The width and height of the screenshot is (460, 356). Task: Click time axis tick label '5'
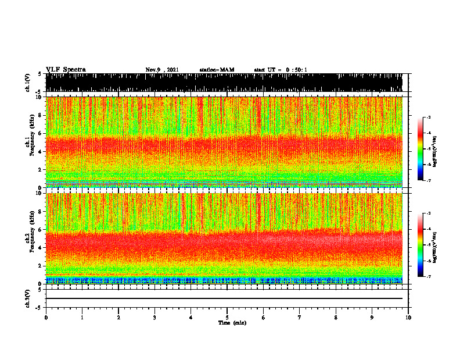227,318
